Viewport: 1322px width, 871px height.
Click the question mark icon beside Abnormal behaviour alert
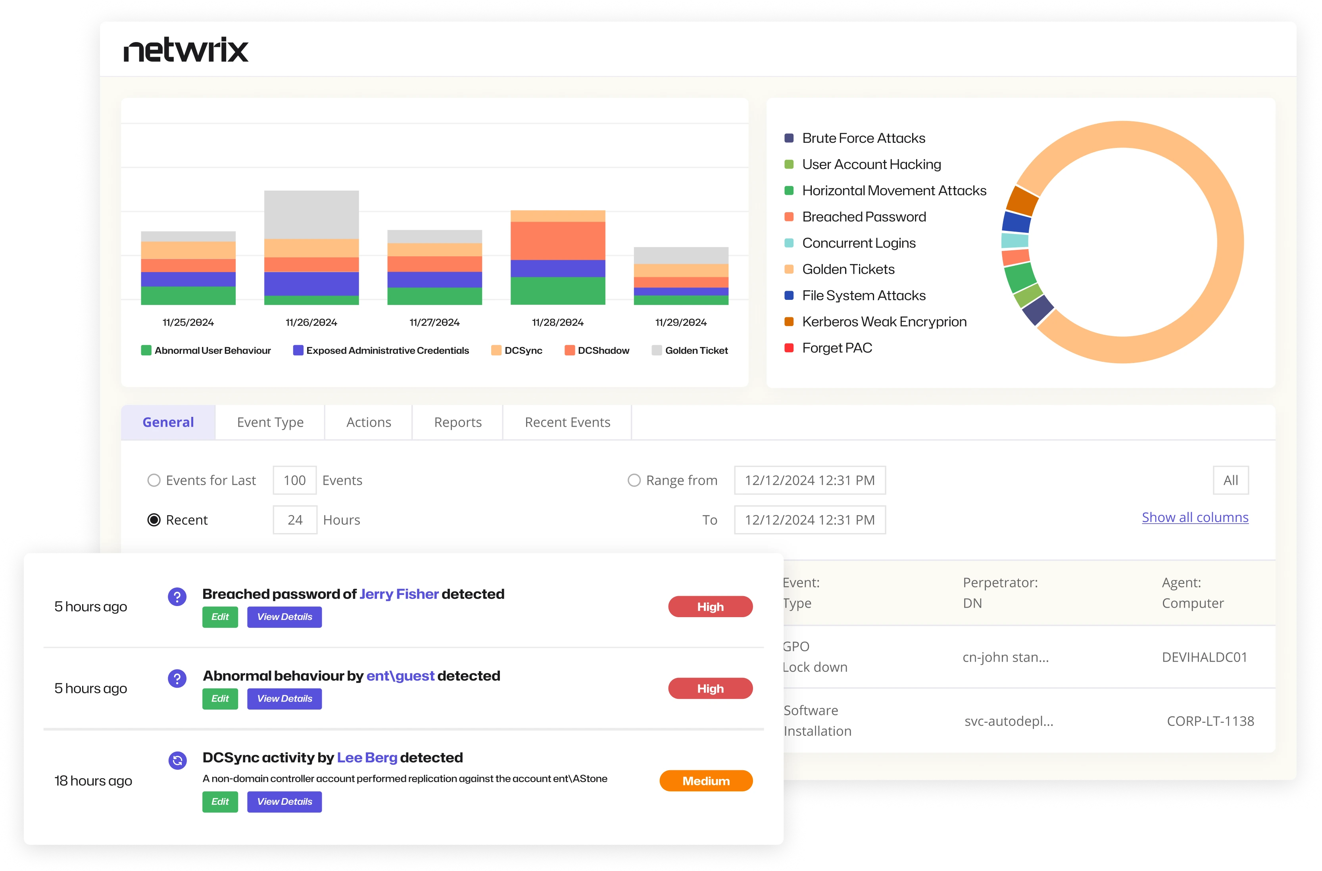[177, 678]
